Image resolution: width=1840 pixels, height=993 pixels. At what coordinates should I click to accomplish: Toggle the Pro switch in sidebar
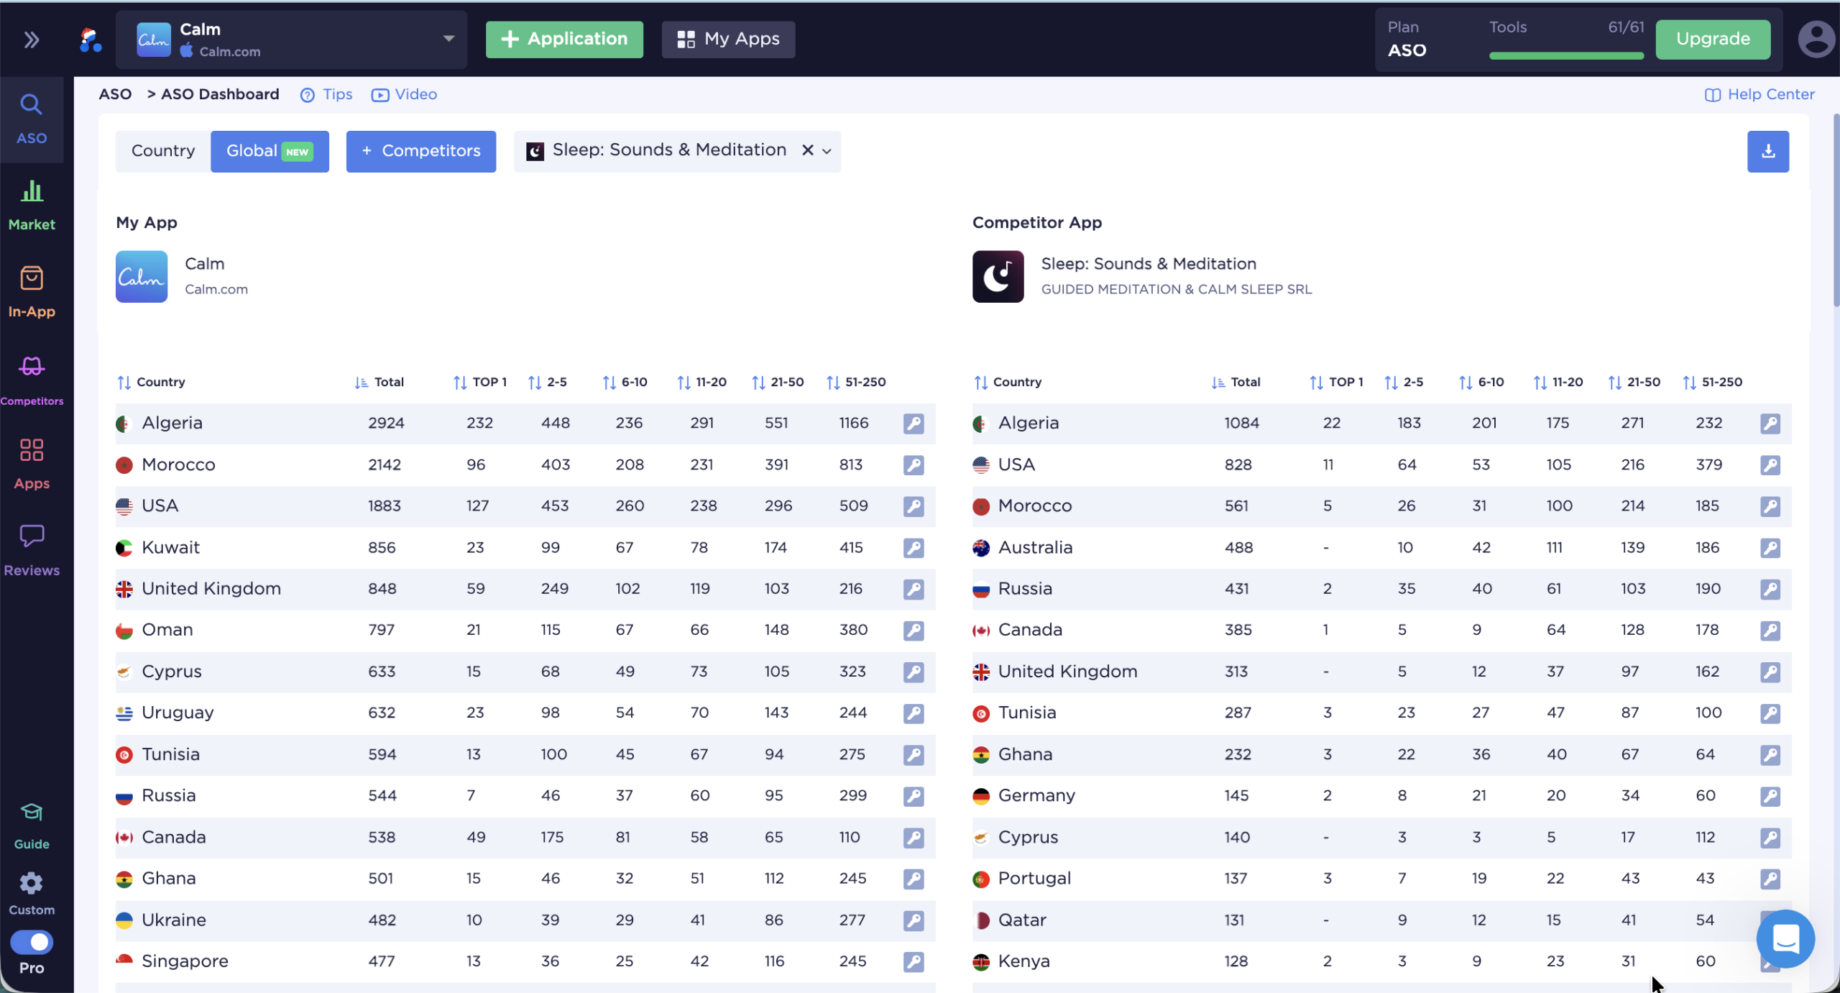(32, 942)
